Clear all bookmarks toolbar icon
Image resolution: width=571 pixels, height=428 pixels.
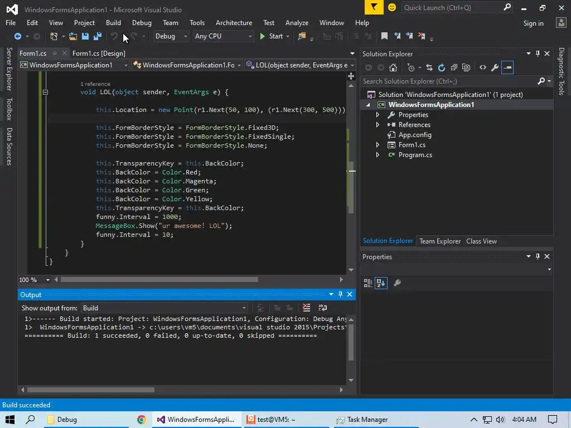pos(422,36)
